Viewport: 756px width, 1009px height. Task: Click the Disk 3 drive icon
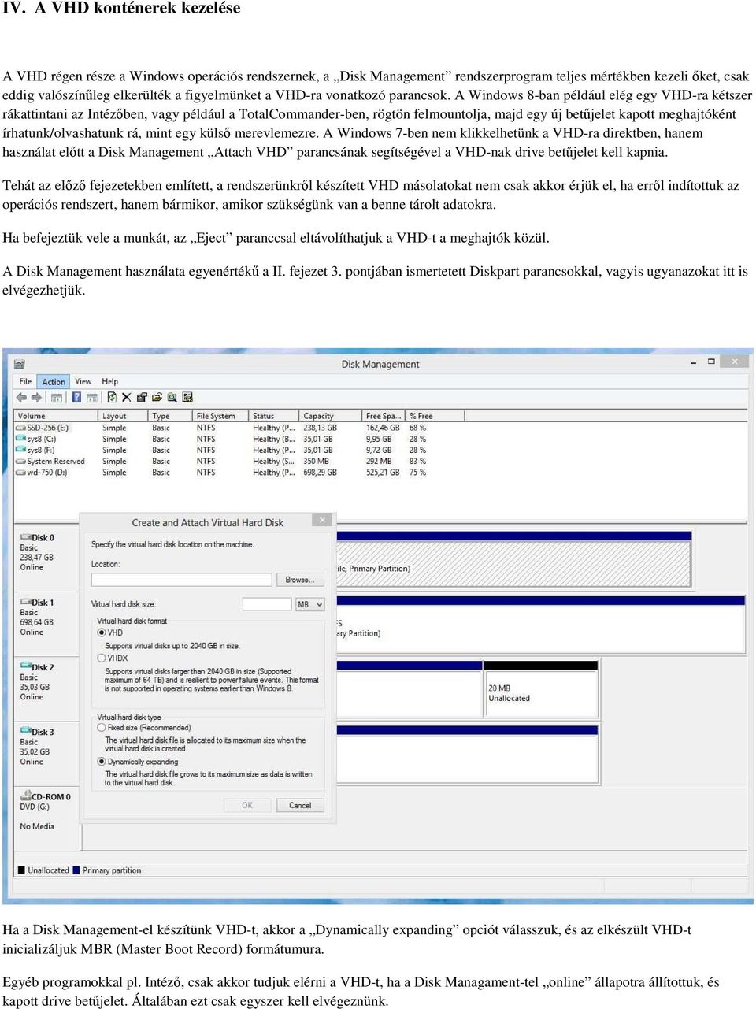(25, 732)
